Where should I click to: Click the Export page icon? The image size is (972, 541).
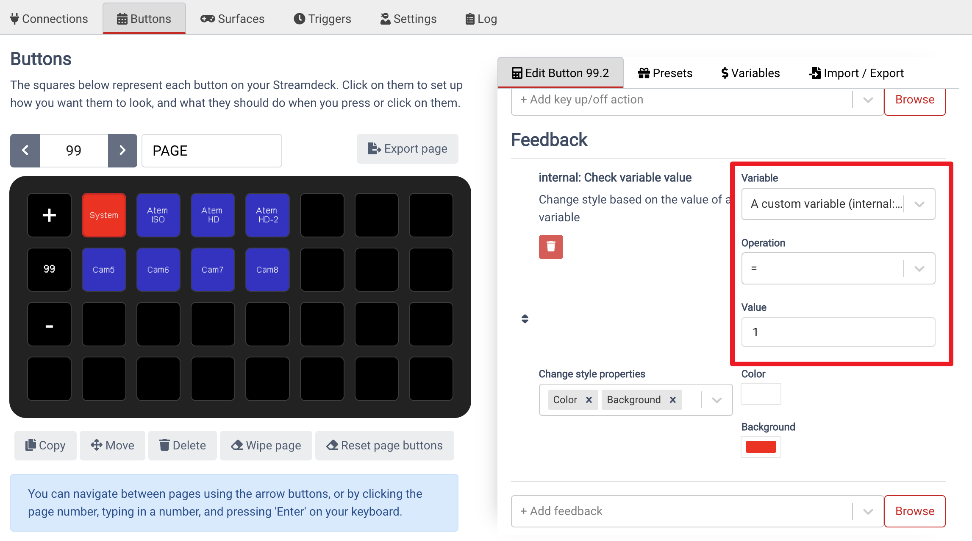(x=373, y=149)
